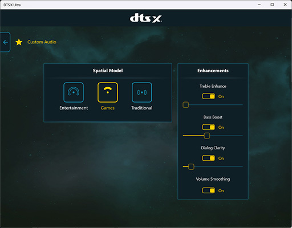Select the Entertainment spatial model icon

click(x=74, y=92)
